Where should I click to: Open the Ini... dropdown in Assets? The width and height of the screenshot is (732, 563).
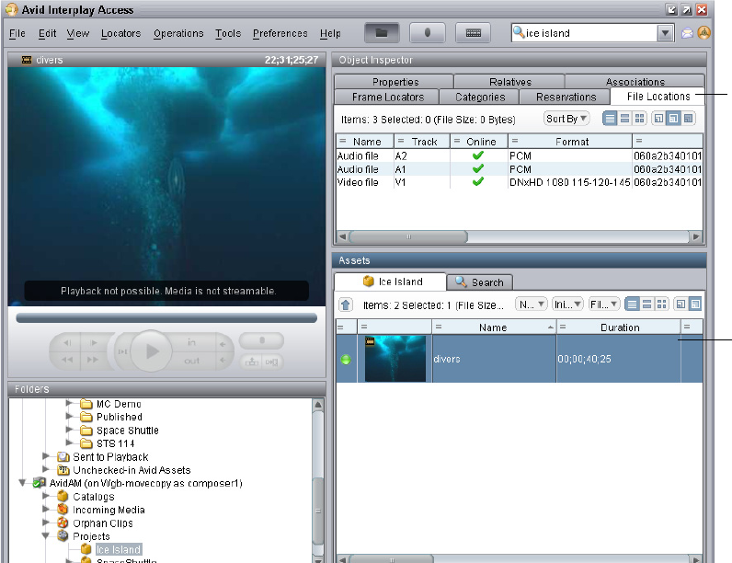[x=567, y=304]
